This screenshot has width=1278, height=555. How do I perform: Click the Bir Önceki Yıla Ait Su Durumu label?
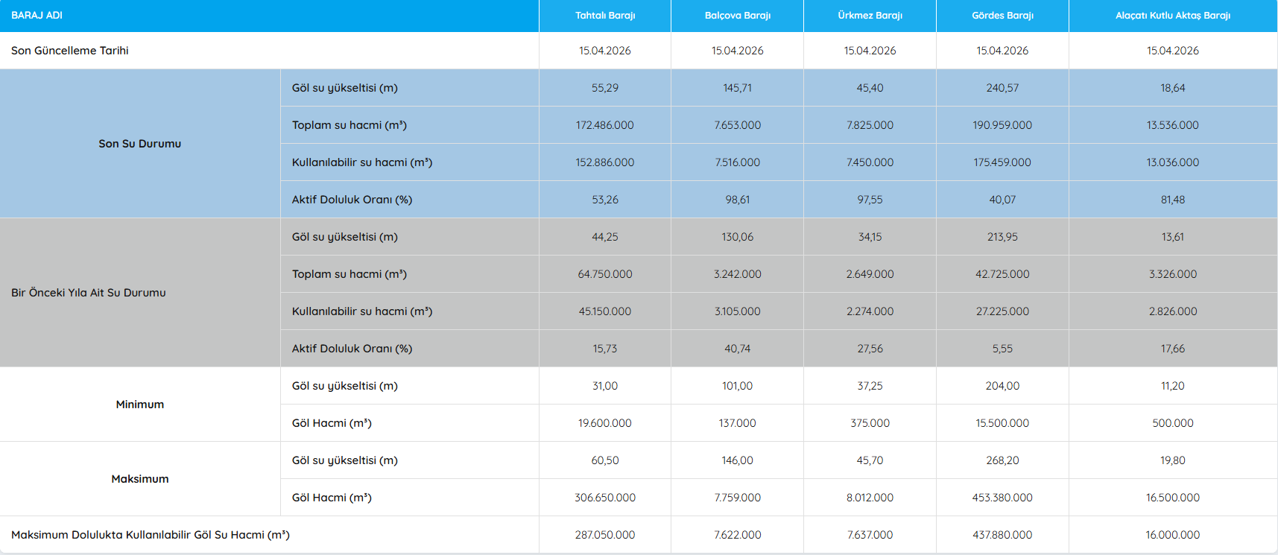(89, 293)
